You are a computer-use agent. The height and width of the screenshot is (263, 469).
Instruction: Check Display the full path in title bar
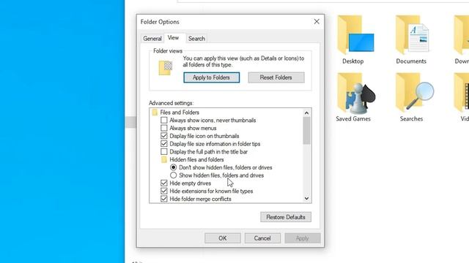[x=164, y=152]
